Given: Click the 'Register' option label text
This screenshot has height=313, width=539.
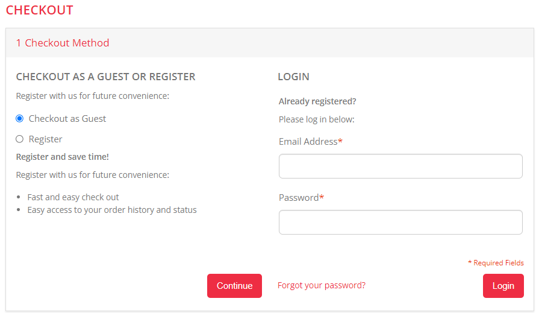Looking at the screenshot, I should pyautogui.click(x=45, y=139).
